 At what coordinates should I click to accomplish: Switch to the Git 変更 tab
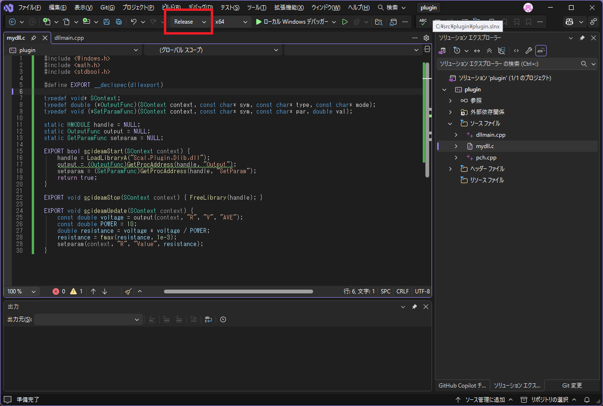572,386
